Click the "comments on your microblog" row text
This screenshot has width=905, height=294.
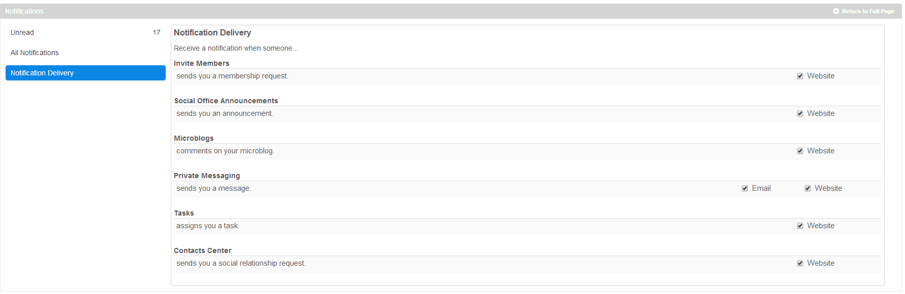point(225,151)
